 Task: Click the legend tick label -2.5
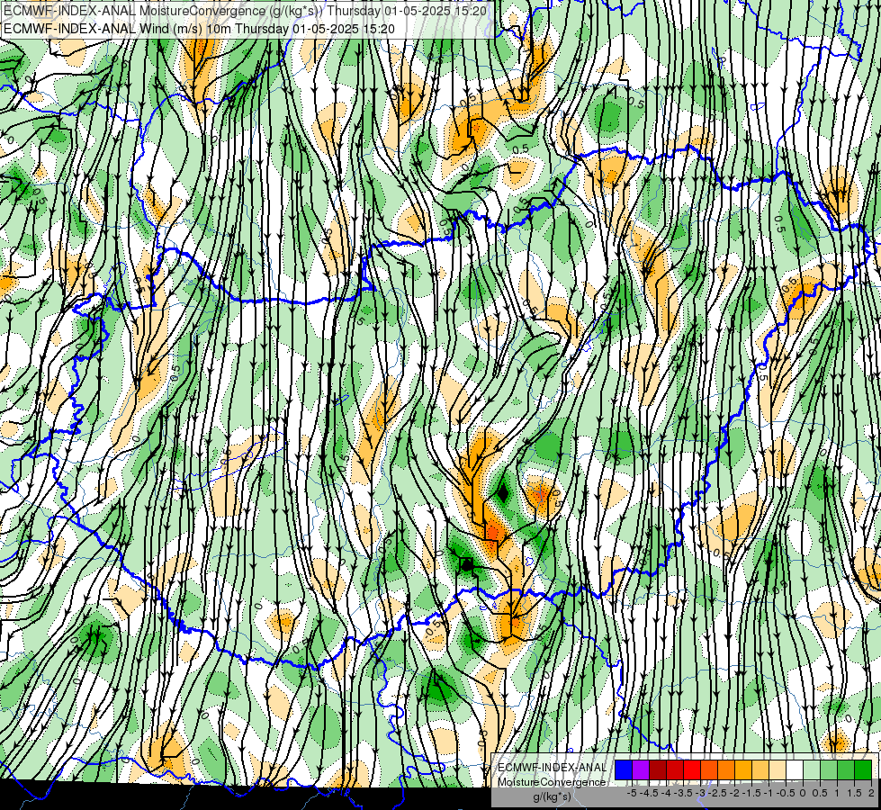click(717, 793)
